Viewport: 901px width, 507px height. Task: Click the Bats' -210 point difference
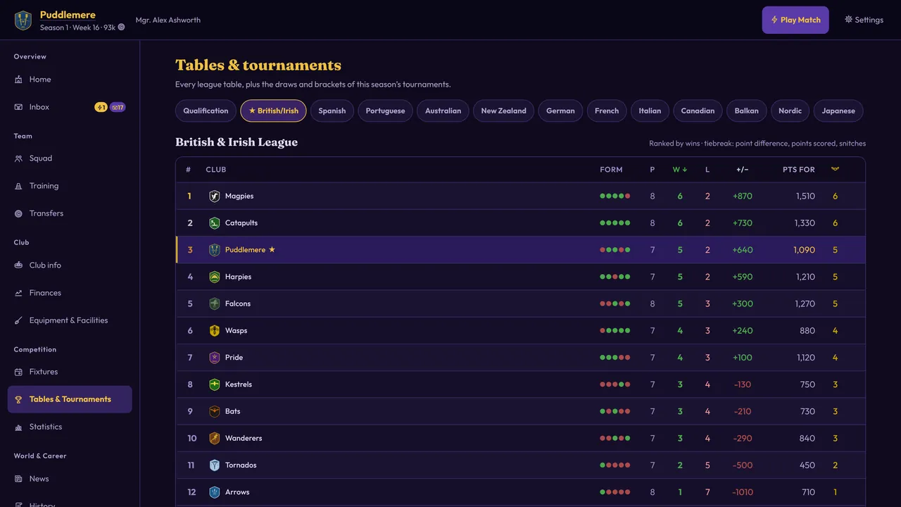coord(743,412)
